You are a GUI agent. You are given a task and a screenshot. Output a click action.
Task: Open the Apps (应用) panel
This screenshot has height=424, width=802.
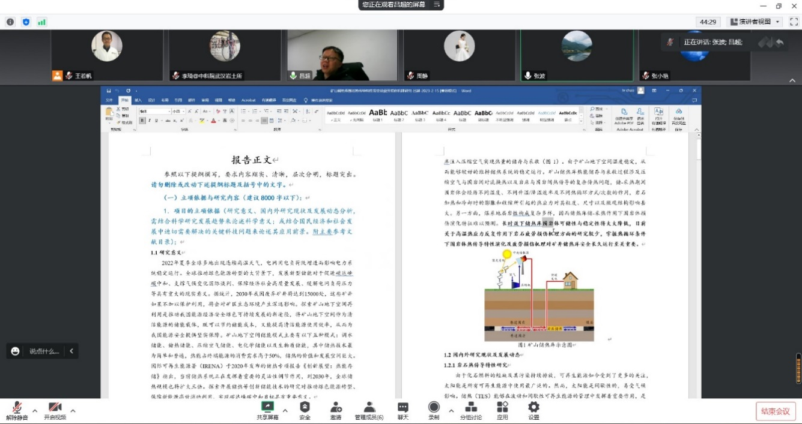coord(502,410)
